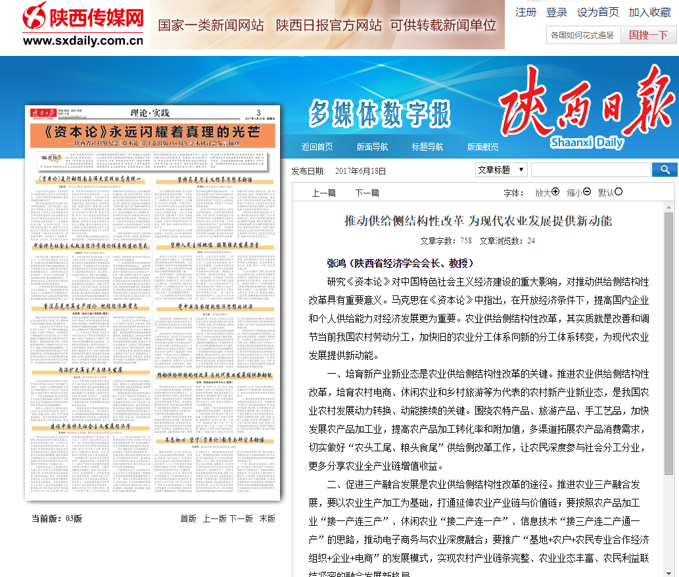Click the 登录 login link
The height and width of the screenshot is (577, 679).
click(556, 13)
